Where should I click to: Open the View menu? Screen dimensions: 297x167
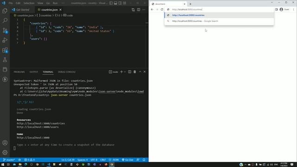click(40, 3)
